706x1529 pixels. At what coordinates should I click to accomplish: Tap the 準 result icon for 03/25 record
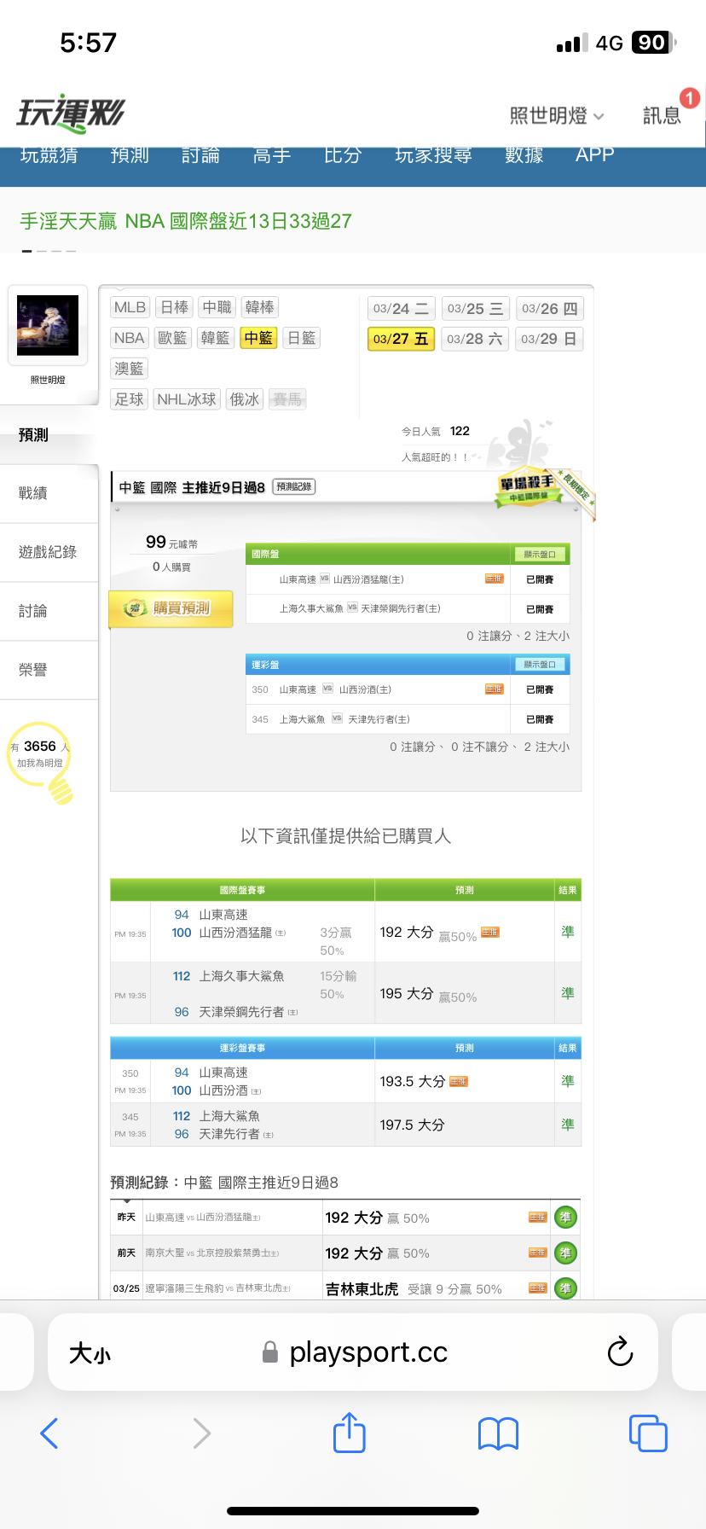point(565,1288)
